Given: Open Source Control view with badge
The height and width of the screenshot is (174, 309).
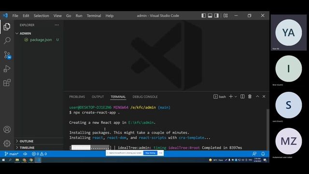Looking at the screenshot, I should (7, 55).
